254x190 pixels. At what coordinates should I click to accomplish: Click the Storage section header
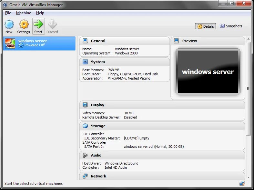point(162,126)
